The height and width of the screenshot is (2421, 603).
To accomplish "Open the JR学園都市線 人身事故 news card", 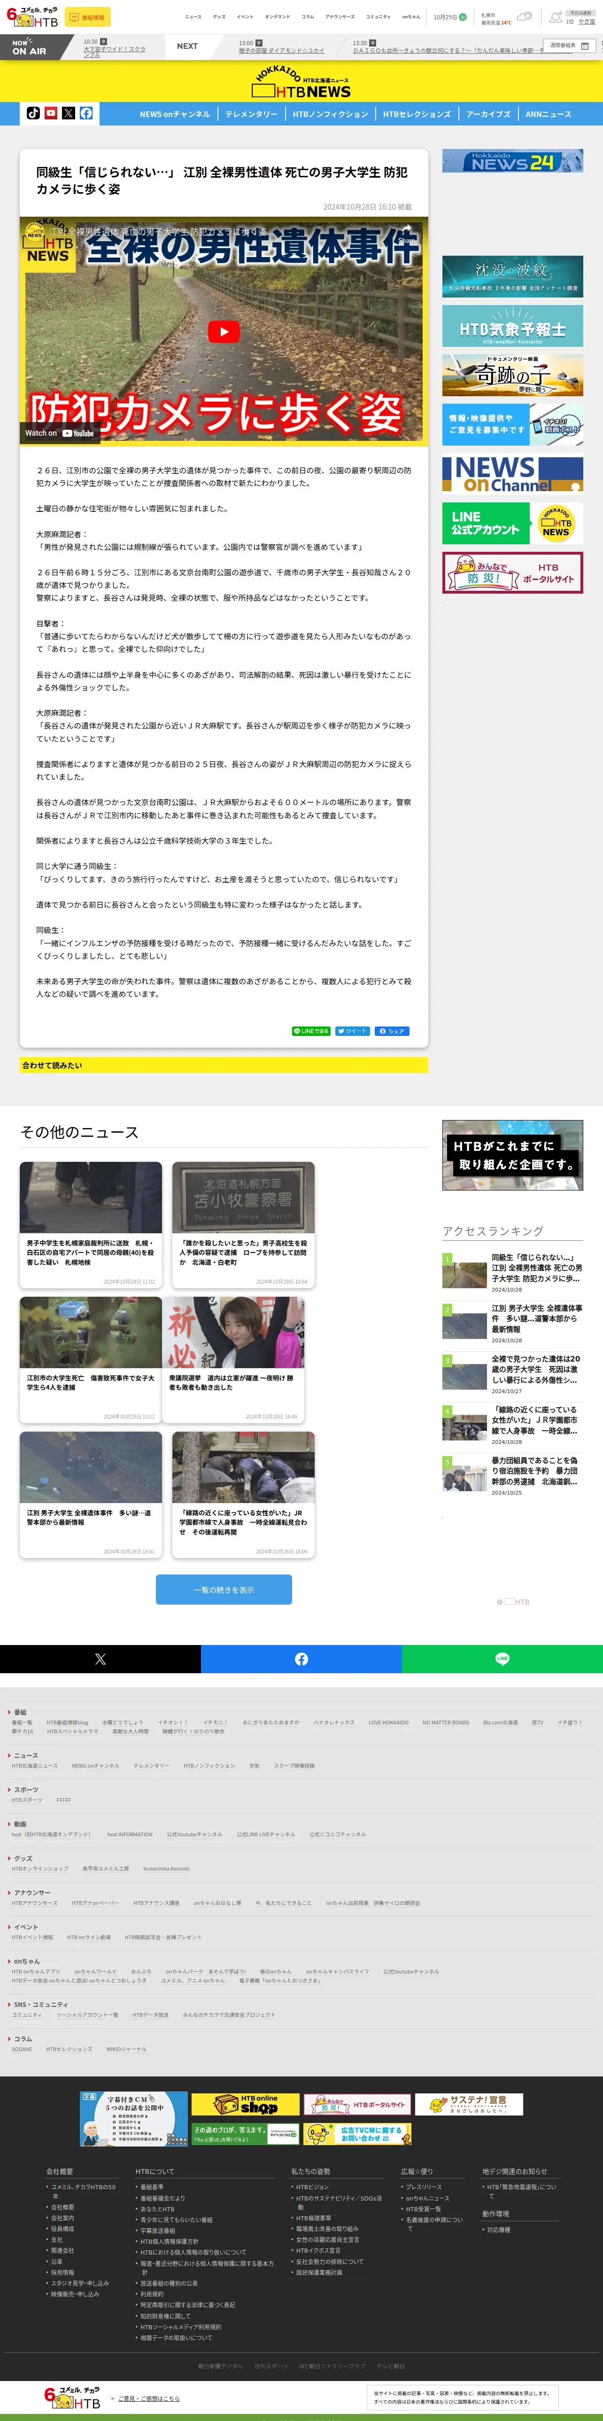I will 243,1494.
